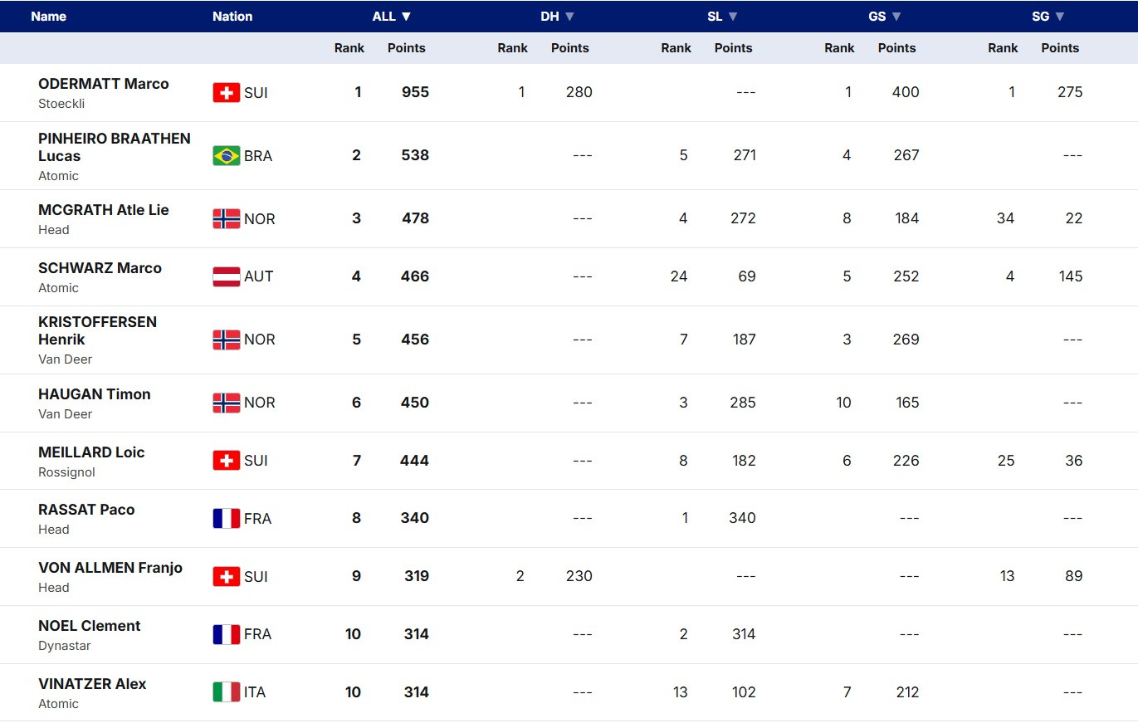Screen dimensions: 1138x728
Task: Select the Nation column header
Action: point(232,17)
